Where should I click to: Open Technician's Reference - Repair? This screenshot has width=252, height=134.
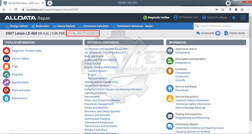point(133,26)
